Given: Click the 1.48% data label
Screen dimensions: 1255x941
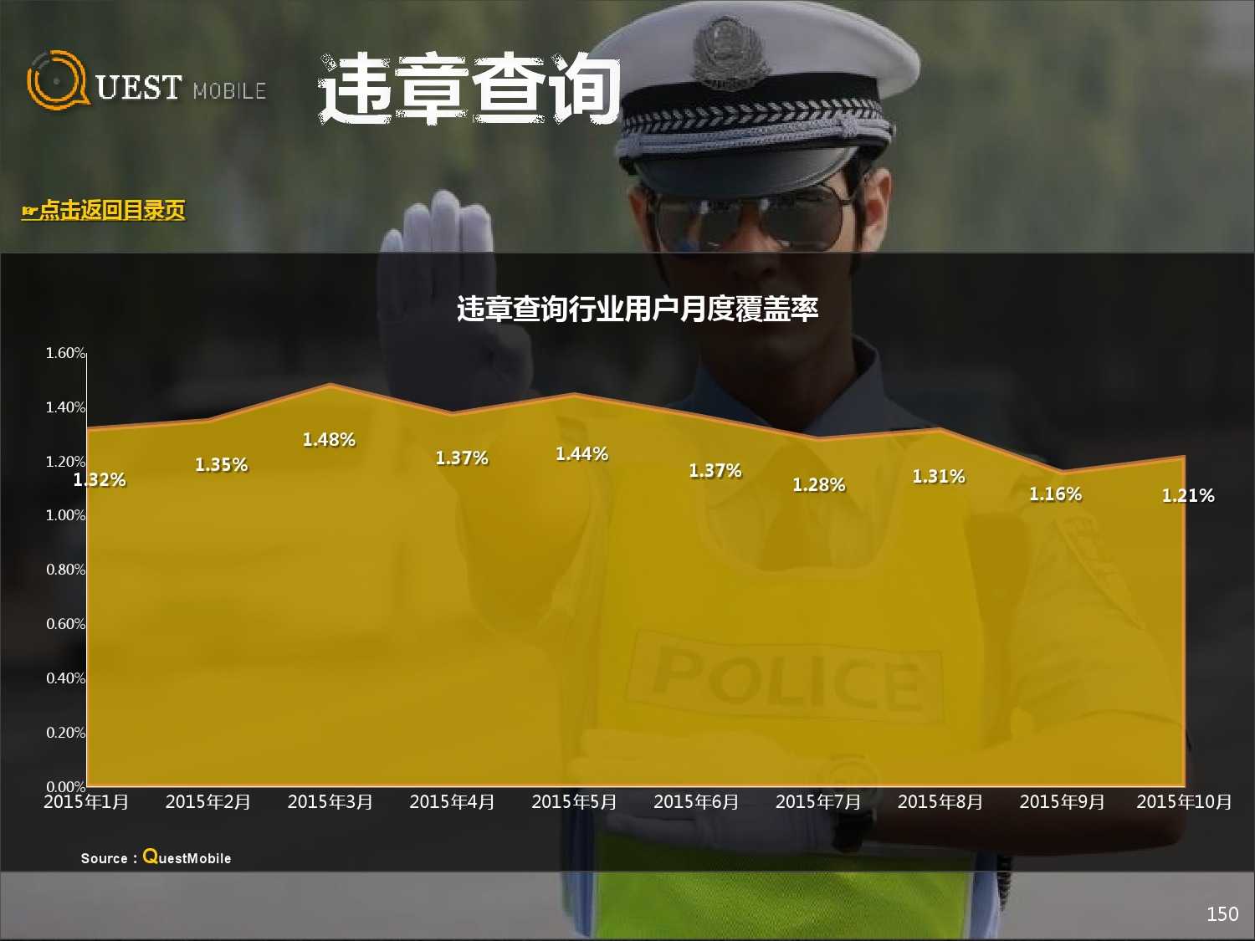Looking at the screenshot, I should click(x=329, y=440).
